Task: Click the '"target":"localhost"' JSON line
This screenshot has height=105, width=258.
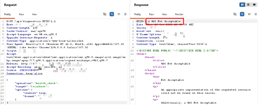Action: (32, 87)
